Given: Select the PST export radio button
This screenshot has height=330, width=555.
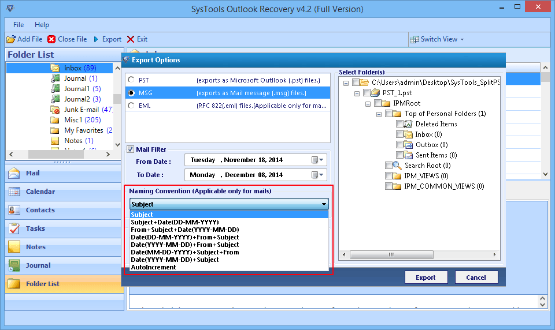Looking at the screenshot, I should point(131,80).
